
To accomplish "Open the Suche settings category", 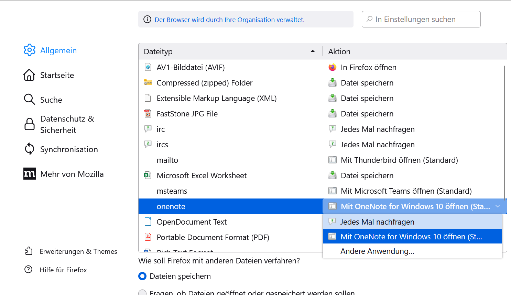I will point(51,100).
